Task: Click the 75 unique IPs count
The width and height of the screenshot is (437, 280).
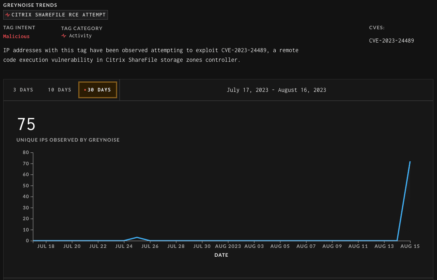Action: click(26, 125)
